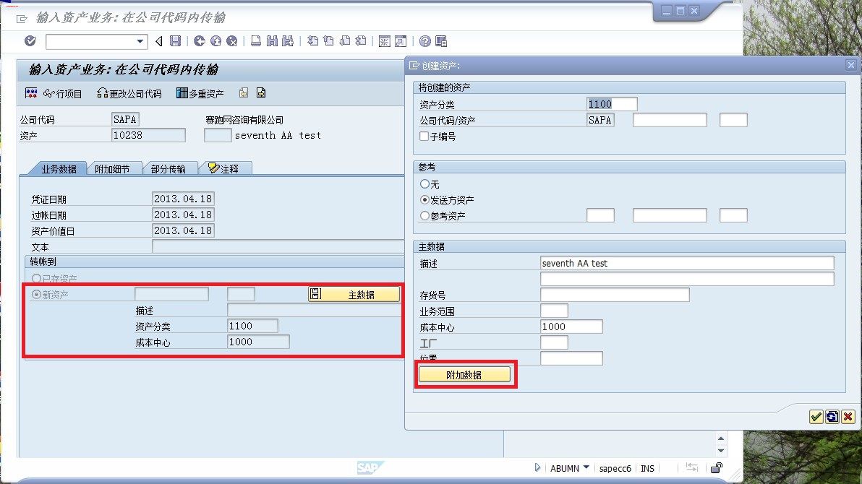Click the 行项目 button
The height and width of the screenshot is (484, 862).
62,93
